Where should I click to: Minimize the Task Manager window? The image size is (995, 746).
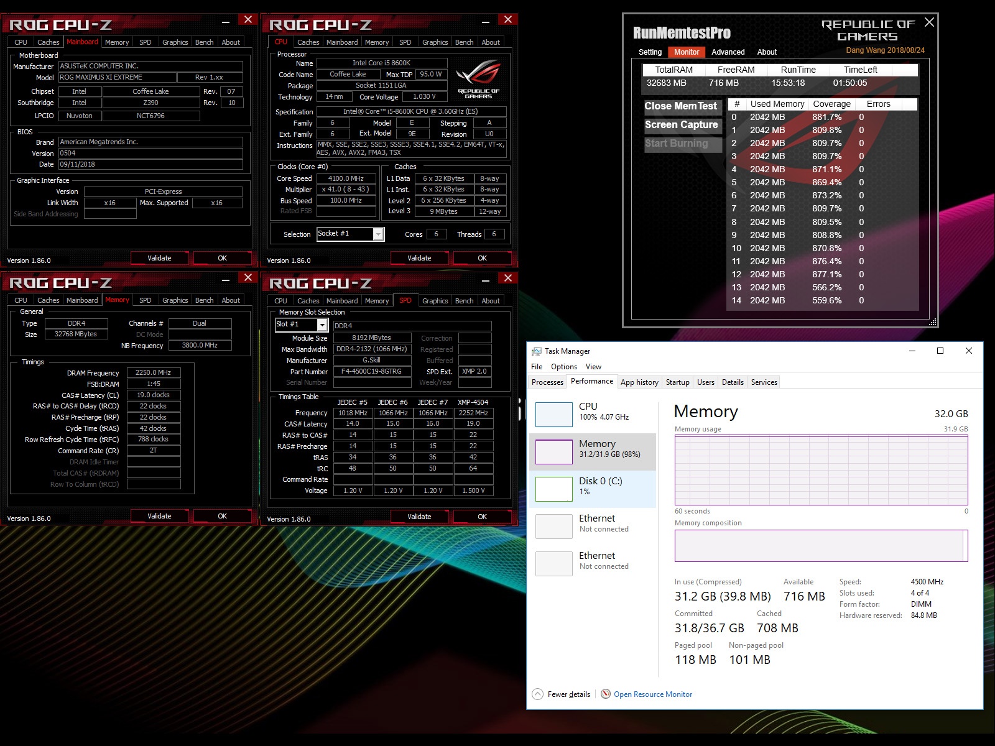pyautogui.click(x=912, y=351)
